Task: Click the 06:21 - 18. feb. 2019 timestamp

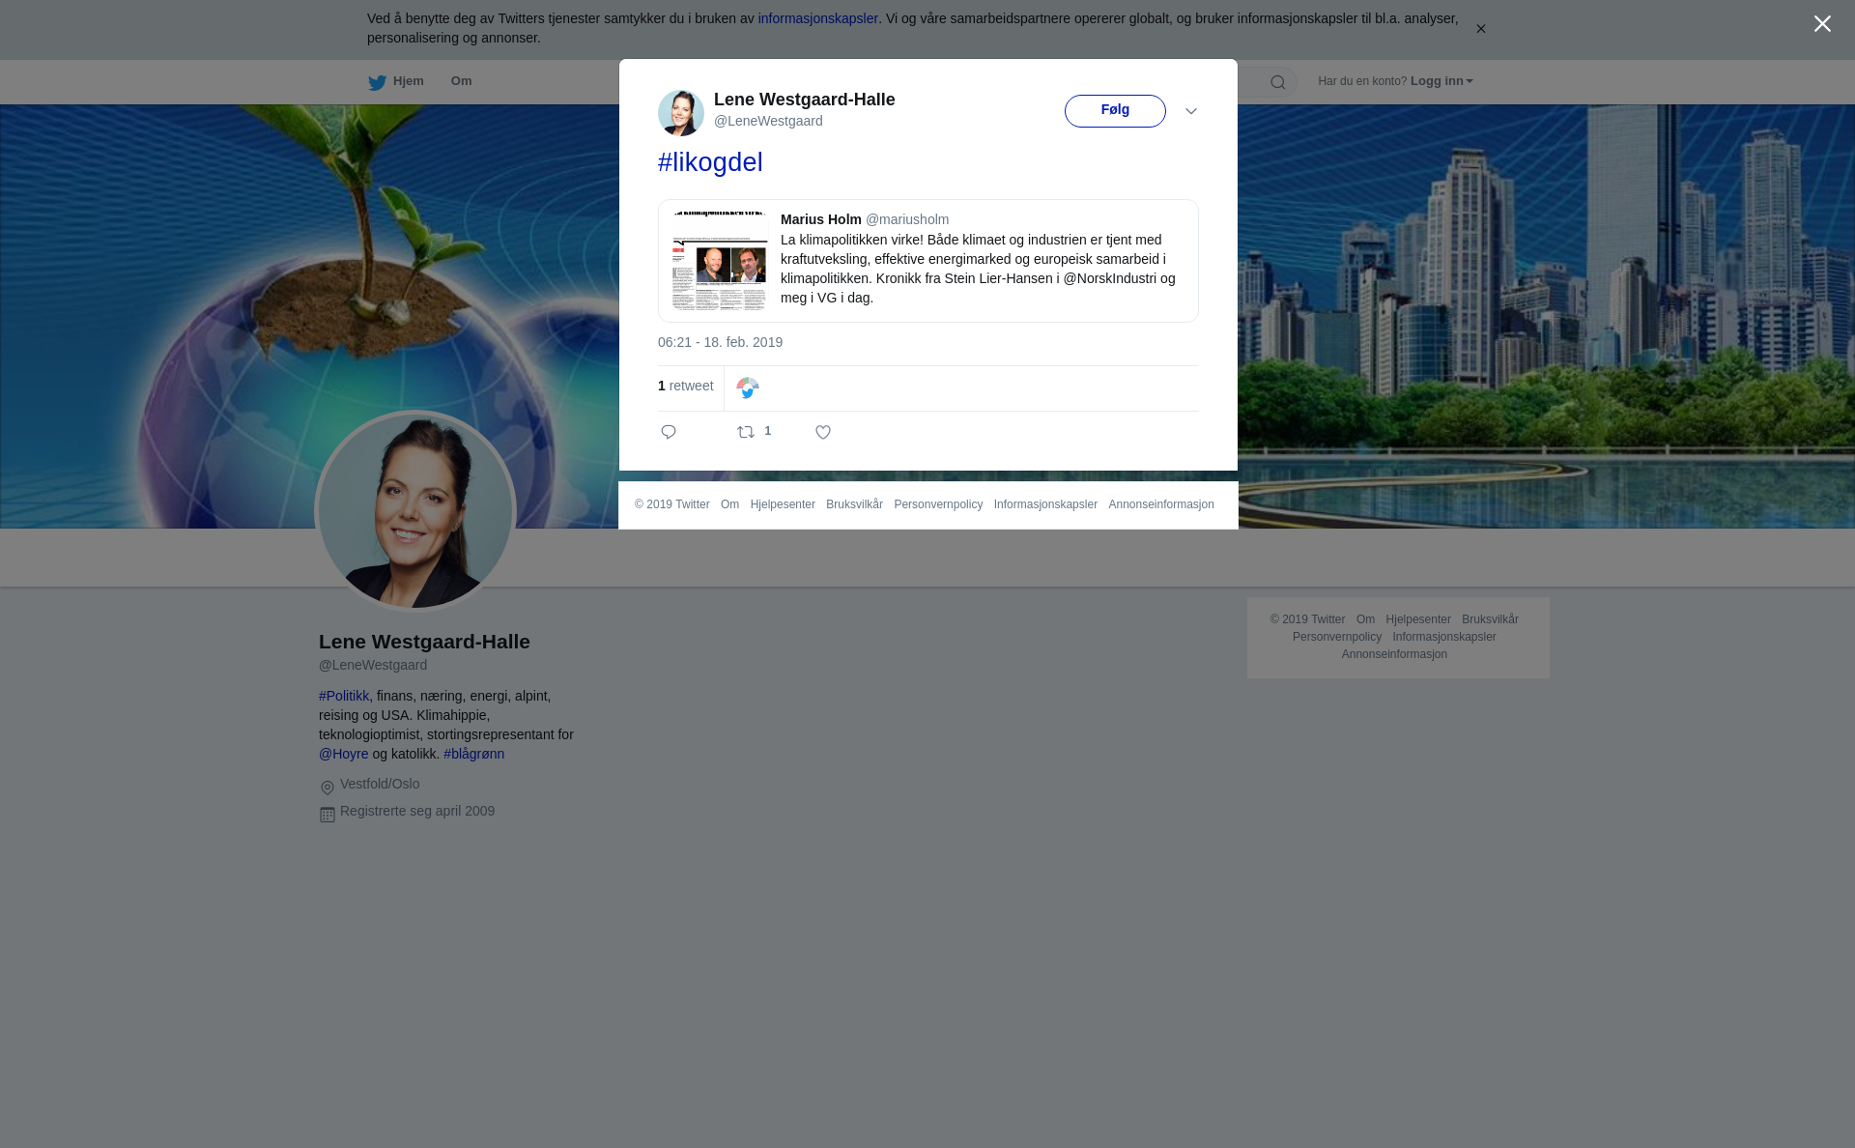Action: point(720,342)
